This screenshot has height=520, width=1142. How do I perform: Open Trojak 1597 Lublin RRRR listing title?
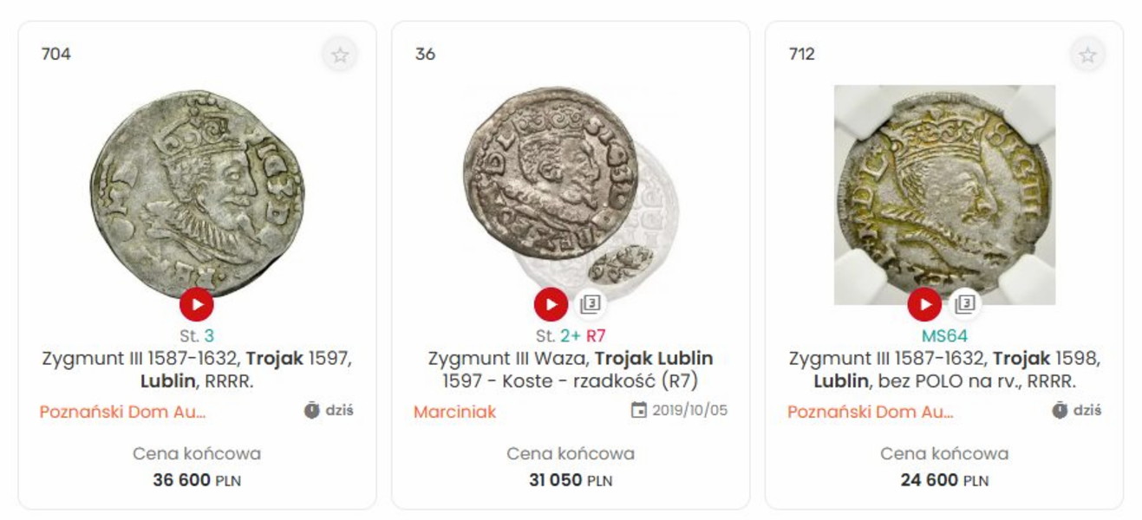coord(197,369)
